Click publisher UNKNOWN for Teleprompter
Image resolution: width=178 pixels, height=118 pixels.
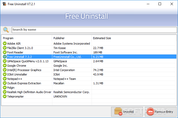(60, 96)
